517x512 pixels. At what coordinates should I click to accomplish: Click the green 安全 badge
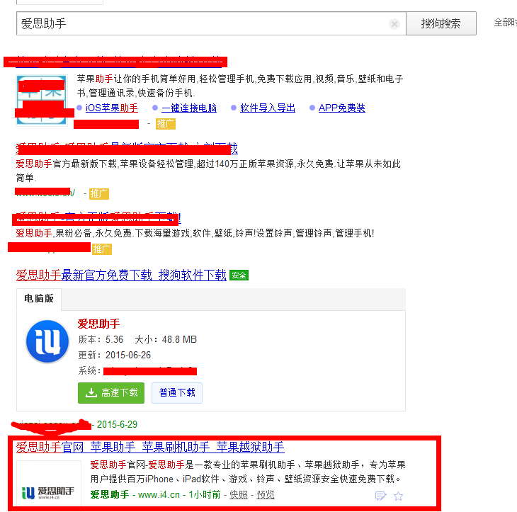pos(239,275)
